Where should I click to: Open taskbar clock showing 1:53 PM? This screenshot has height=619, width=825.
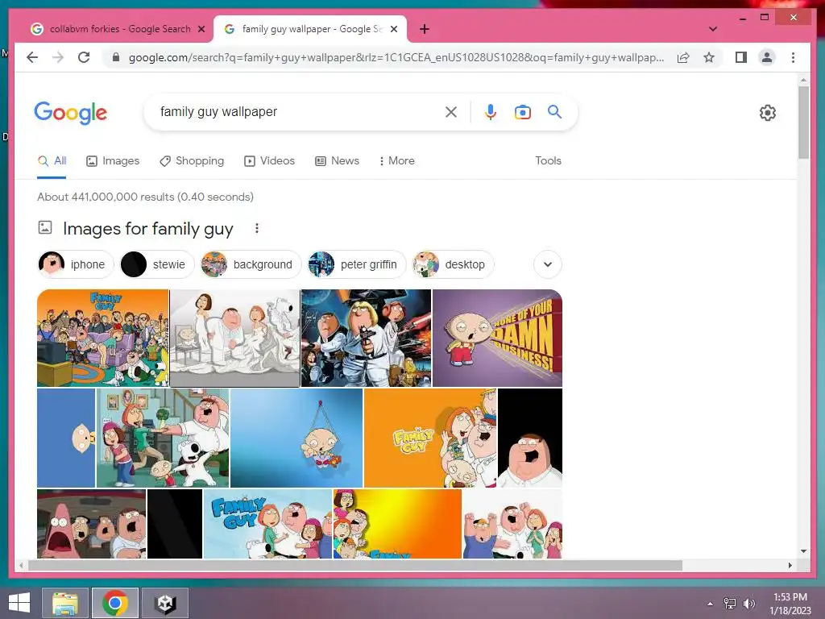(790, 603)
